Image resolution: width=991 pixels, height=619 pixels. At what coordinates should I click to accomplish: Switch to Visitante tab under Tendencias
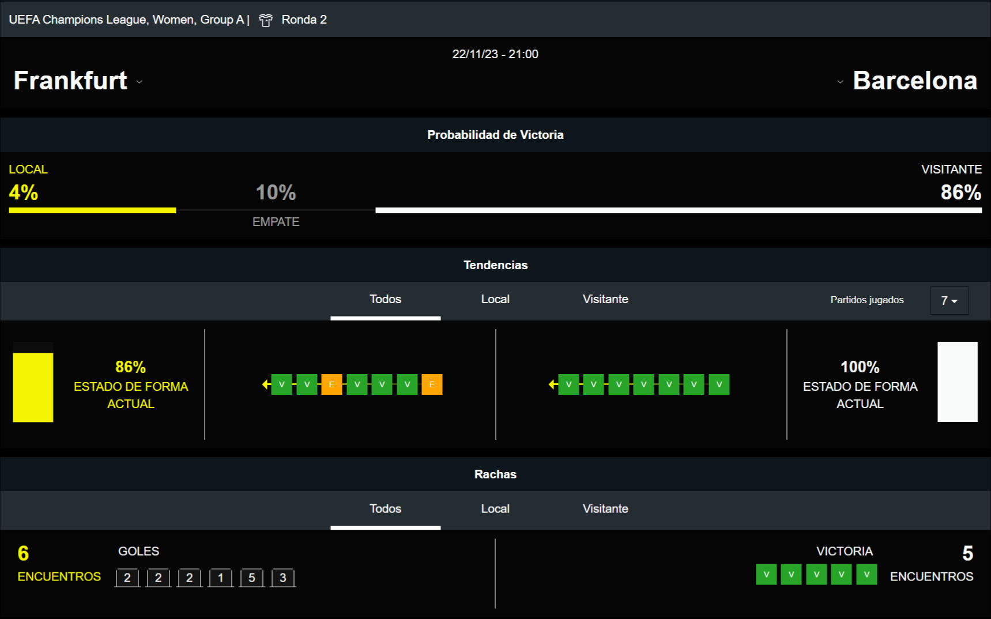[605, 299]
